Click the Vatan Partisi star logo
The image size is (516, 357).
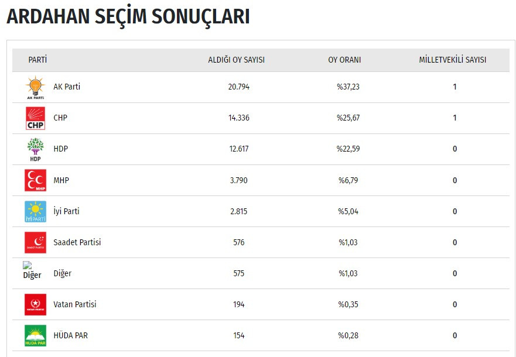click(x=35, y=304)
